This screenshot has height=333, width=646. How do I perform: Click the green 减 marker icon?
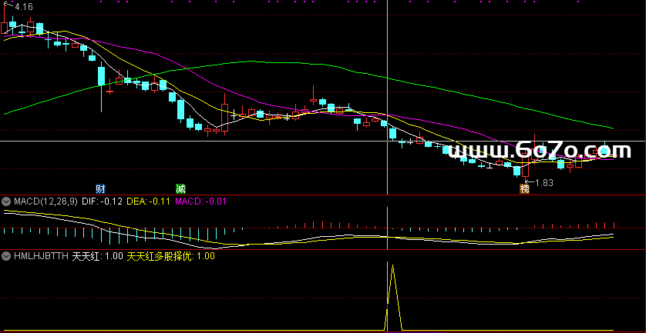(180, 188)
